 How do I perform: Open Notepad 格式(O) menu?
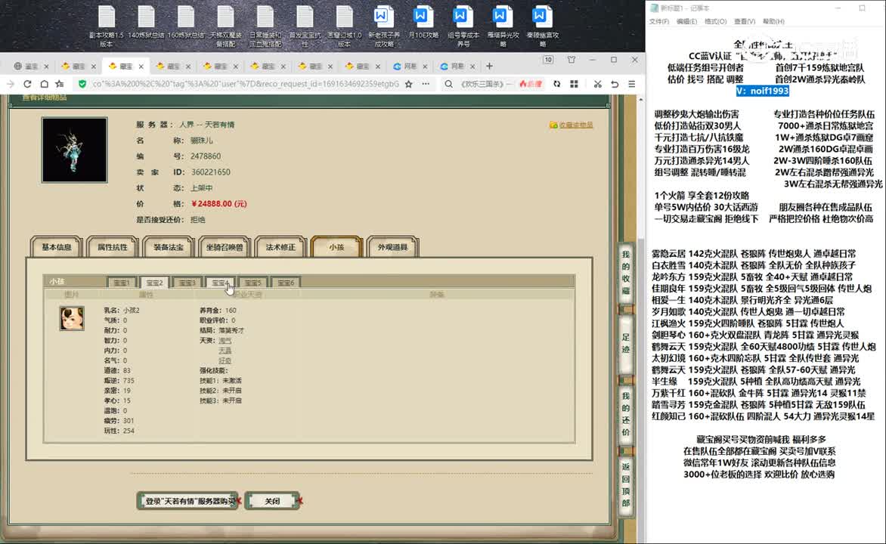tap(715, 21)
